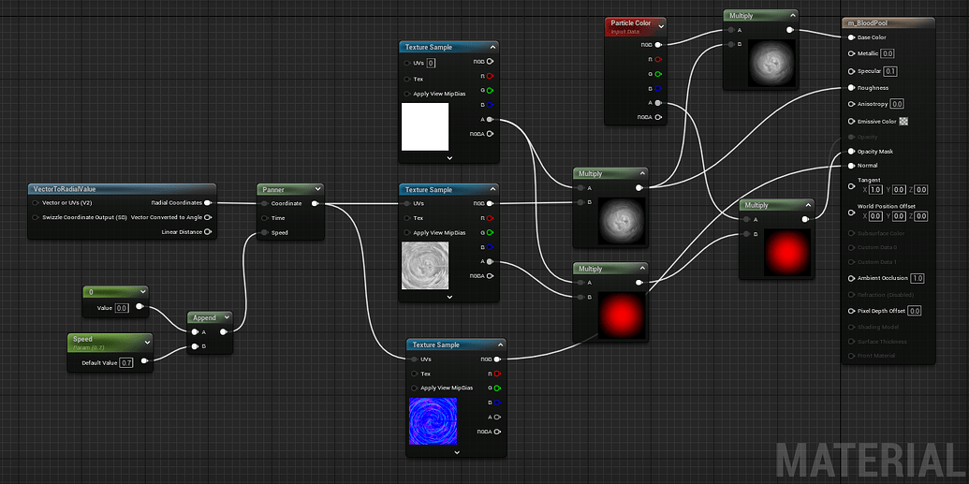Image resolution: width=969 pixels, height=484 pixels.
Task: Edit the Tangent Z value field
Action: click(921, 190)
